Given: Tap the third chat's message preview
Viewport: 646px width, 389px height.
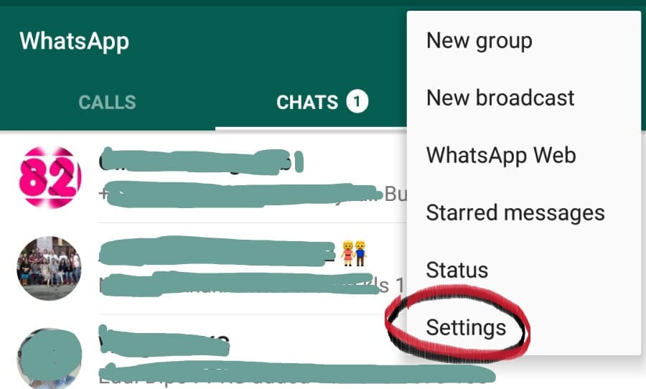Looking at the screenshot, I should tap(296, 375).
